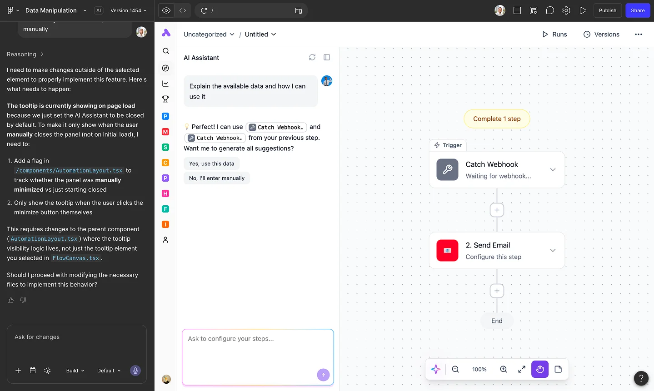Refresh the AI Assistant conversation
The width and height of the screenshot is (654, 391).
tap(312, 57)
